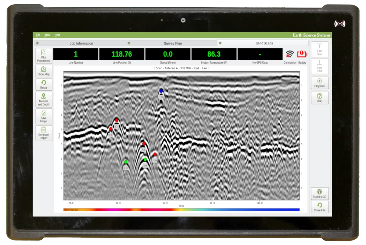Select the blue marker on the scan

(x=161, y=90)
